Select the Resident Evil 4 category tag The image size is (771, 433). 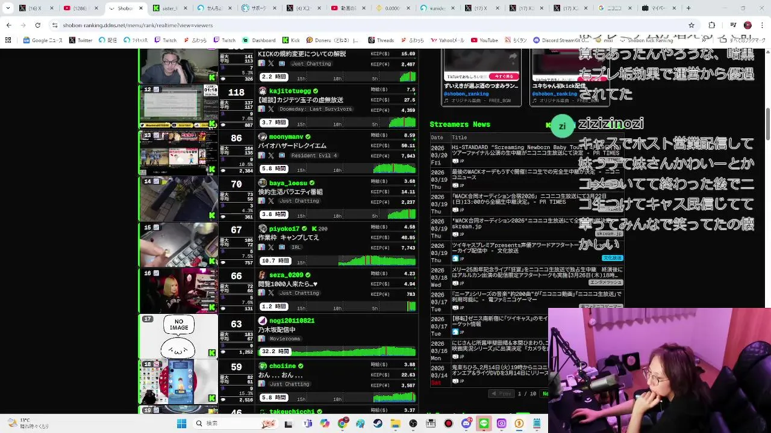click(x=314, y=155)
